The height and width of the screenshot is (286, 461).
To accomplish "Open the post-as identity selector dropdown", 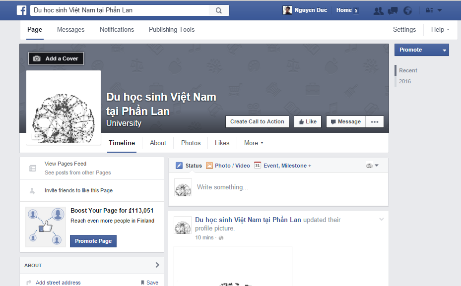I will [x=372, y=166].
